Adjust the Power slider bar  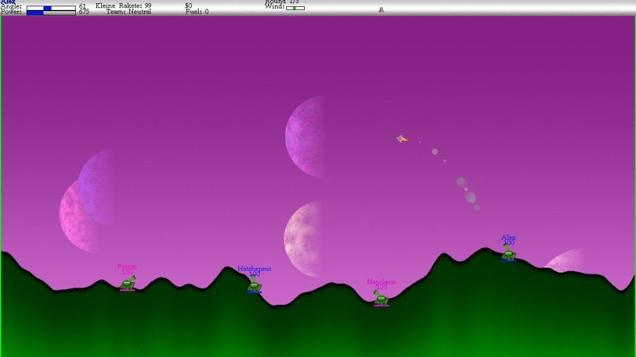point(51,12)
